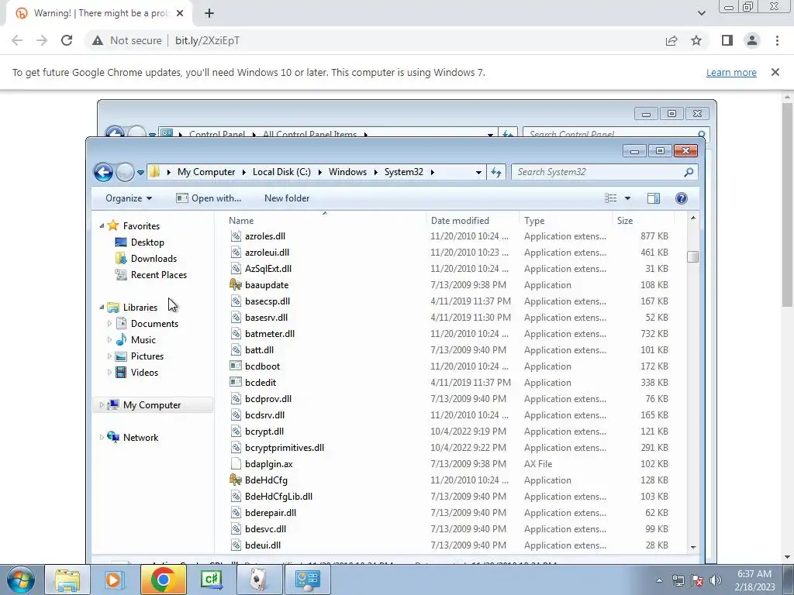Click the search magnifier in System32 box
Viewport: 794px width, 595px height.
coord(689,172)
